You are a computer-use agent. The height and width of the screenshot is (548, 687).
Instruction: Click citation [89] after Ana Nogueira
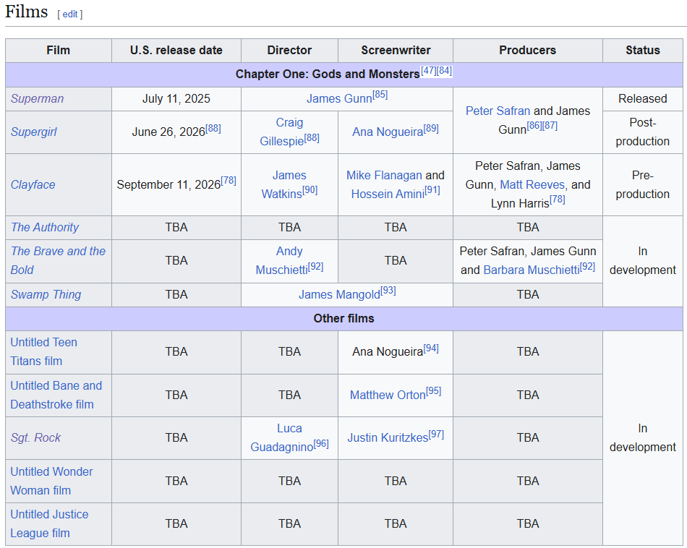pos(431,129)
